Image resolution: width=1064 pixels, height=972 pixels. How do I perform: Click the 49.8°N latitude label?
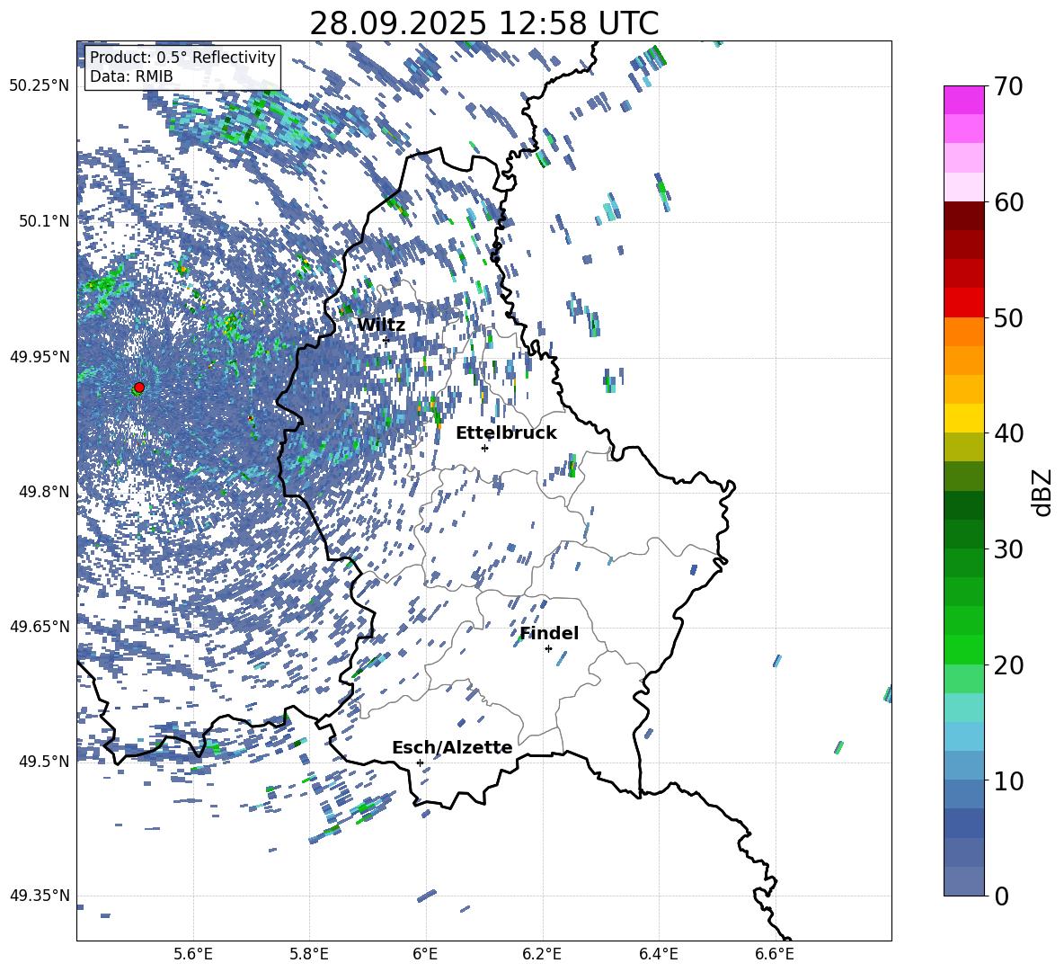(x=44, y=492)
